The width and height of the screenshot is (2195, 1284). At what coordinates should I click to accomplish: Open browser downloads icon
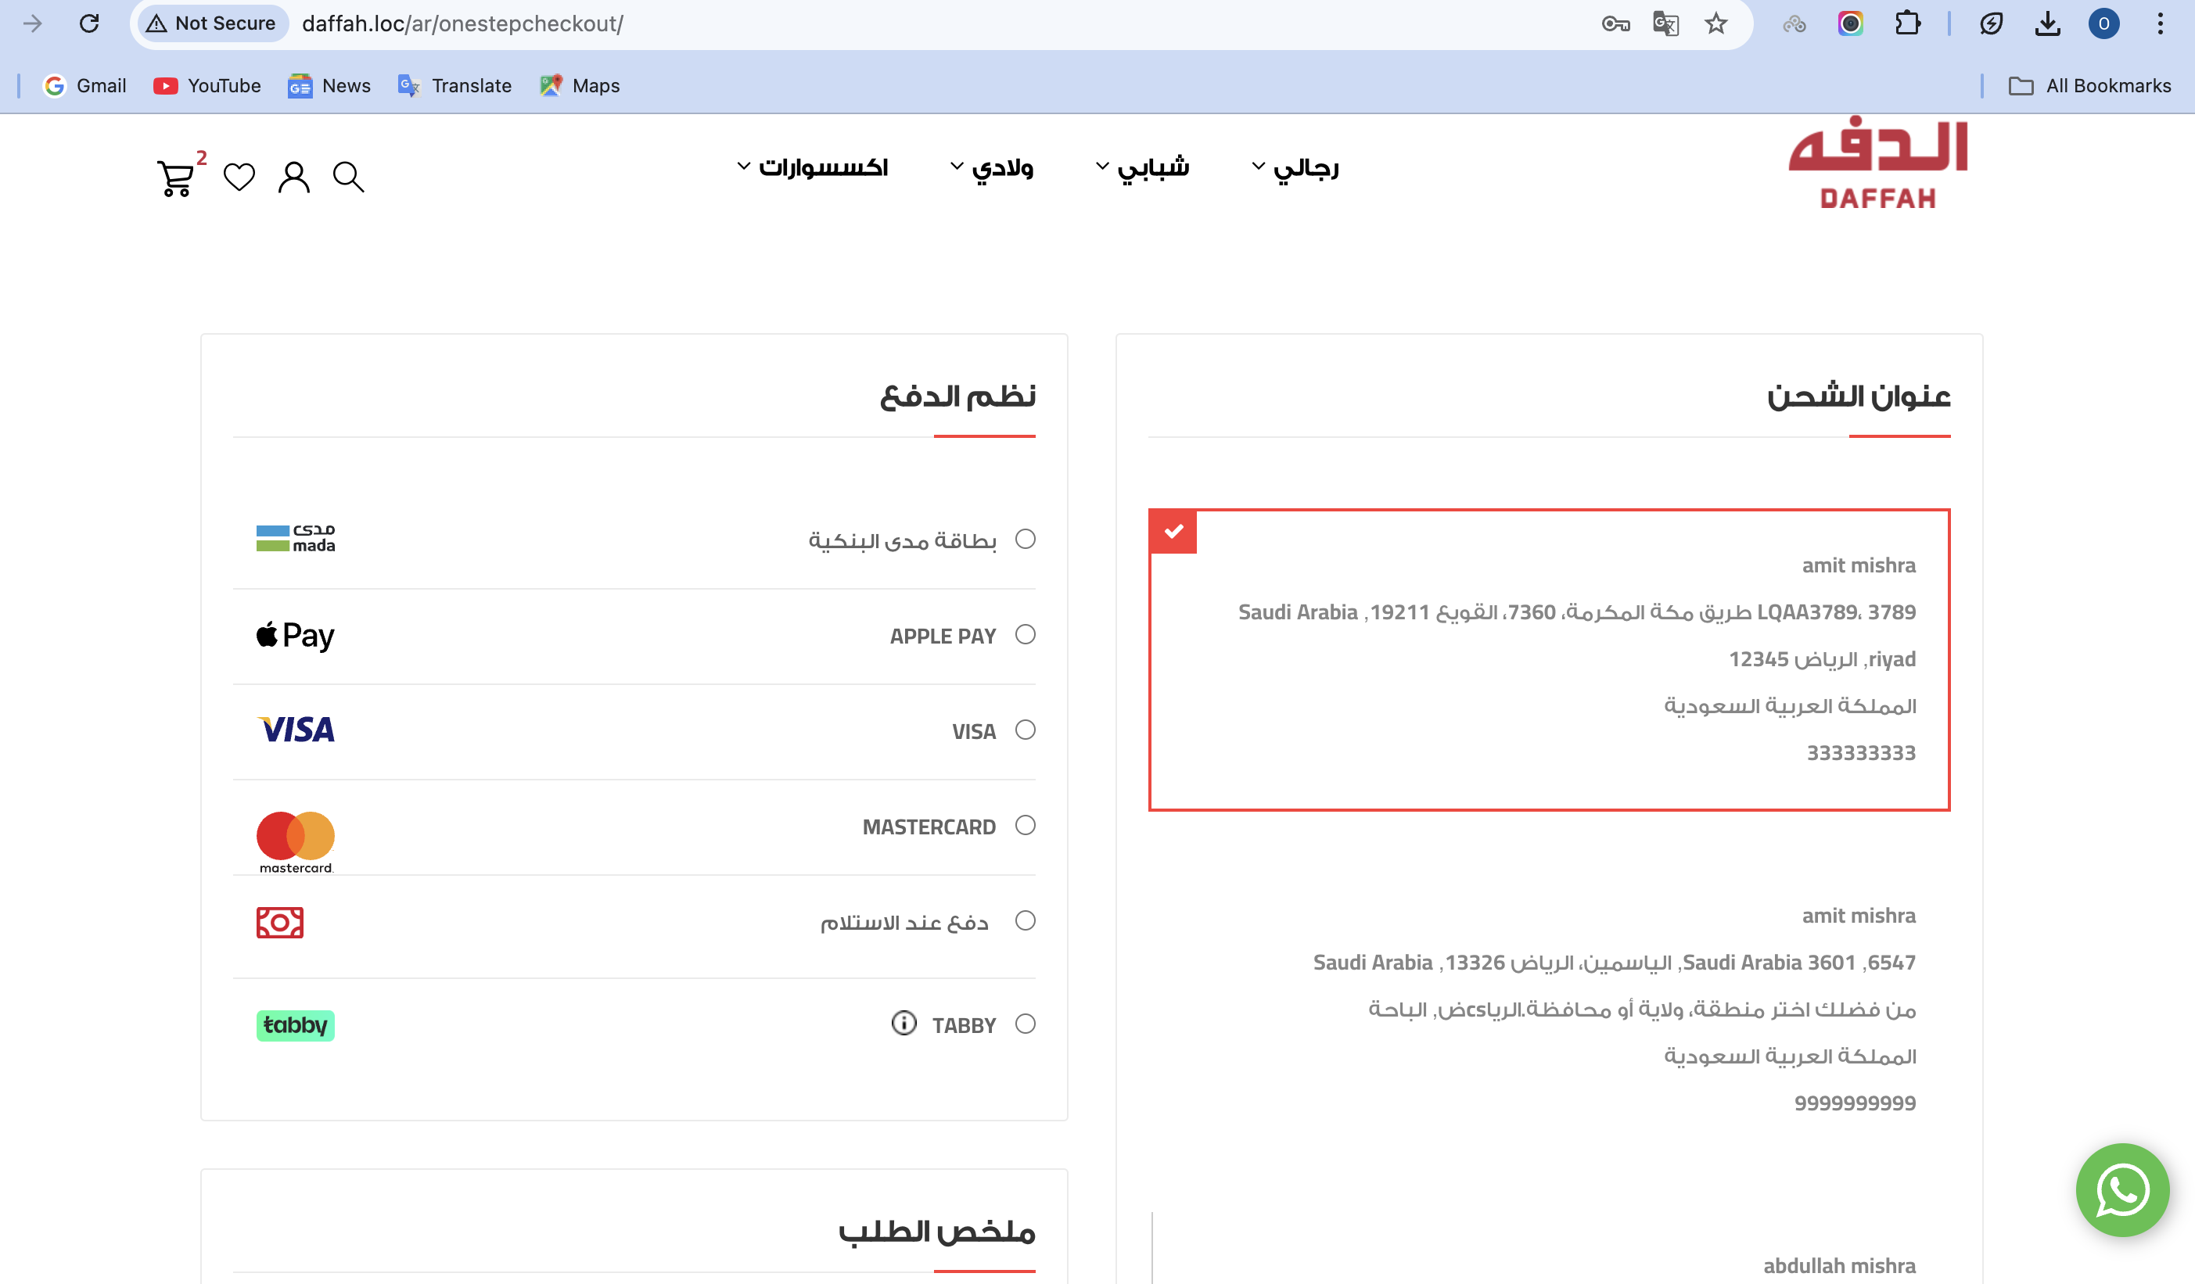pyautogui.click(x=2047, y=23)
